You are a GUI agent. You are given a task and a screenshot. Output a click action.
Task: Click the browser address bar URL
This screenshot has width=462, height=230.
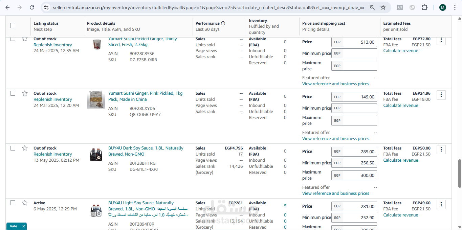(x=208, y=7)
